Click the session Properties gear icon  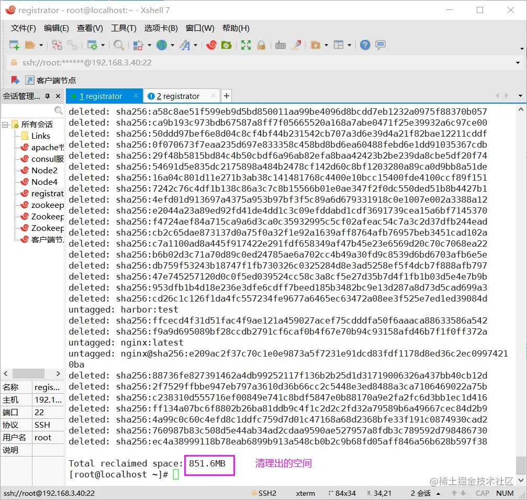92,45
